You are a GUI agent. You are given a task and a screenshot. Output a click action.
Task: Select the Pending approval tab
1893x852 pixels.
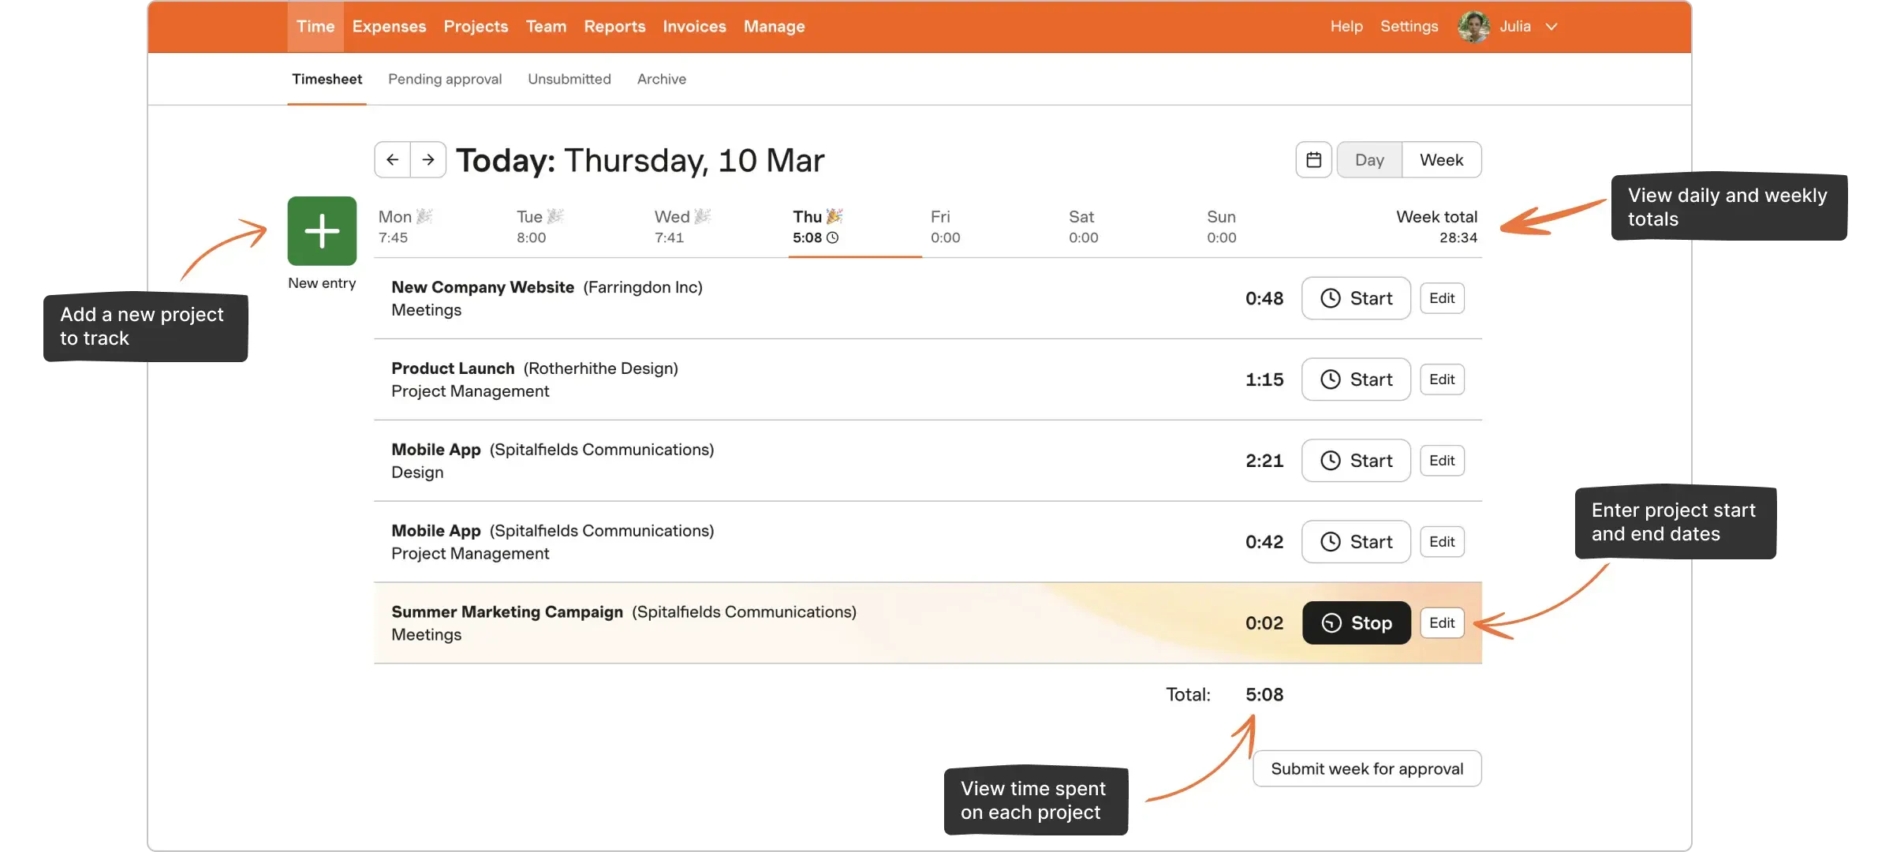point(445,79)
